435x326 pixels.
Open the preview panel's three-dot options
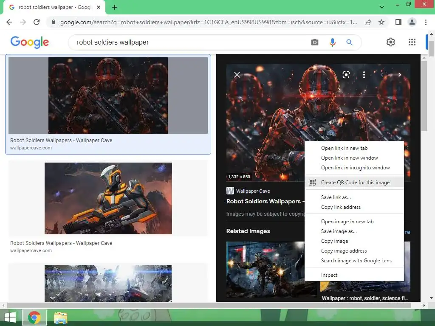click(x=364, y=75)
